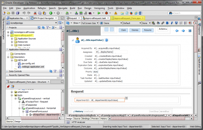Expand the AcmeApprovalProcess project node
The height and width of the screenshot is (130, 203).
[8, 32]
